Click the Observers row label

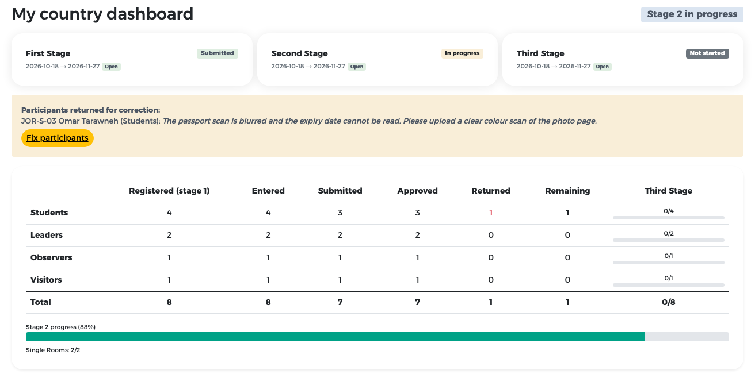(x=51, y=257)
